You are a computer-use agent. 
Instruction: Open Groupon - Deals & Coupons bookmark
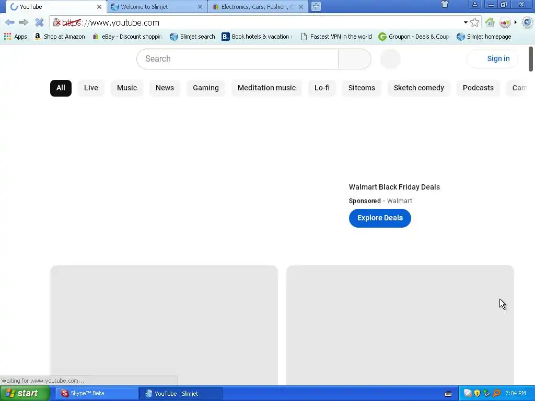point(414,37)
